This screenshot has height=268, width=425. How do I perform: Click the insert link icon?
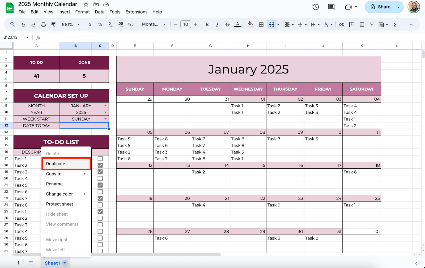(x=342, y=24)
